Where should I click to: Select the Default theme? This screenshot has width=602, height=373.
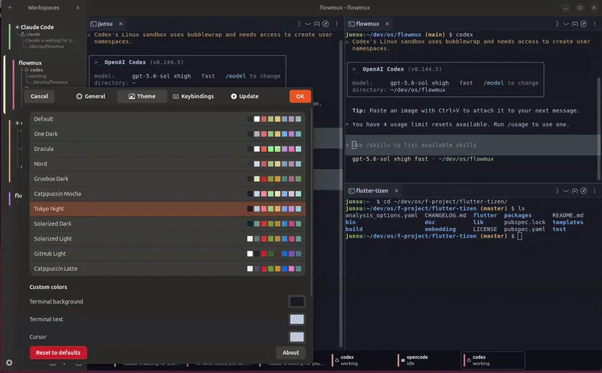pyautogui.click(x=167, y=119)
